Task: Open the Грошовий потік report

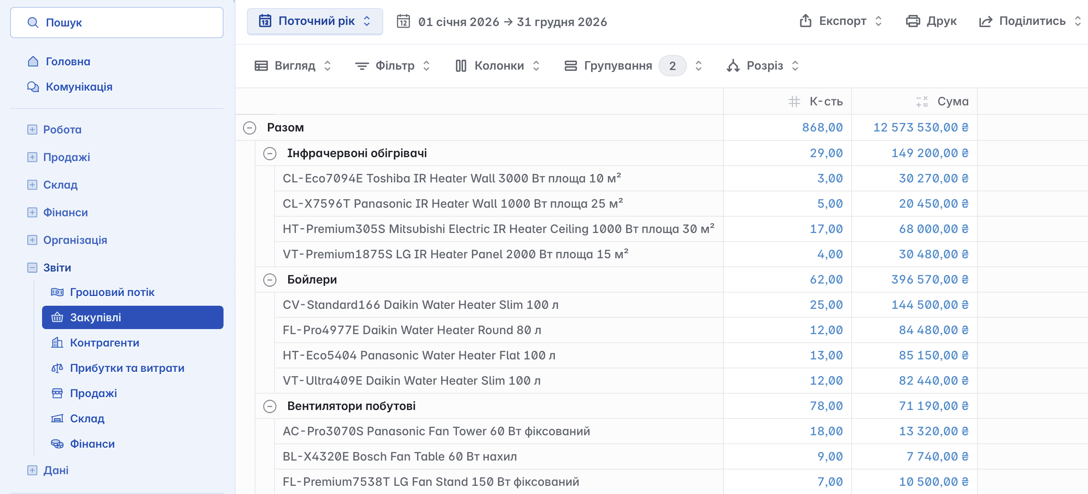Action: (x=112, y=293)
